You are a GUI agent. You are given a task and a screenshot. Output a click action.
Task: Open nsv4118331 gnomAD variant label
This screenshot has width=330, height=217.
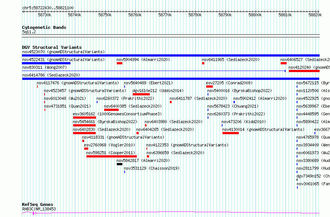(123, 137)
